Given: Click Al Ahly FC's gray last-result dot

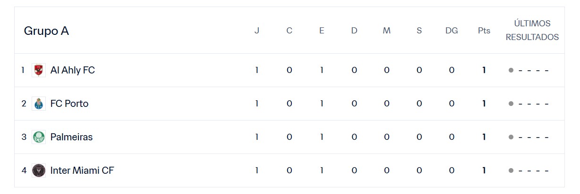Looking at the screenshot, I should click(x=511, y=70).
